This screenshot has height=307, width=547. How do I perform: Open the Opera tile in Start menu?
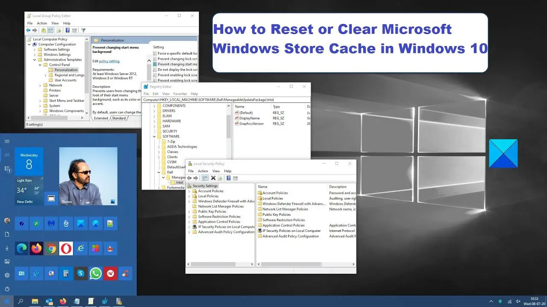tap(66, 248)
